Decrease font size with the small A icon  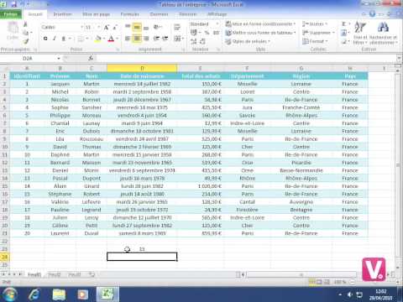[x=115, y=27]
